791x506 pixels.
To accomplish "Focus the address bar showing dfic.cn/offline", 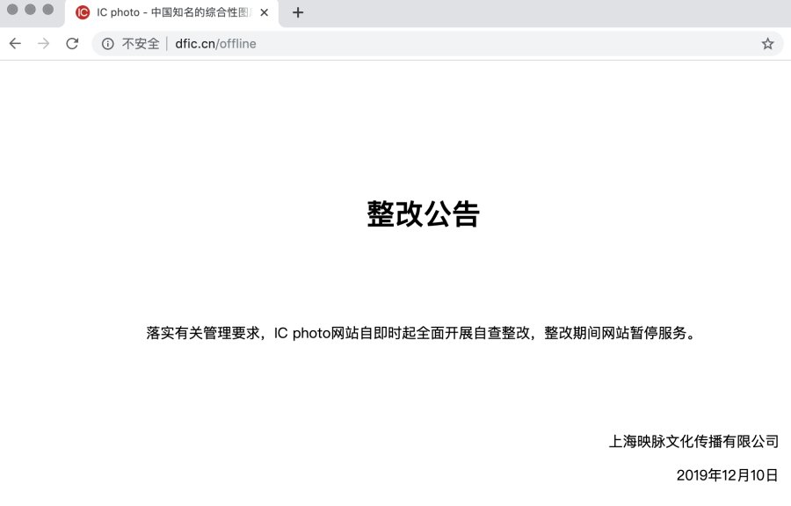I will (215, 44).
